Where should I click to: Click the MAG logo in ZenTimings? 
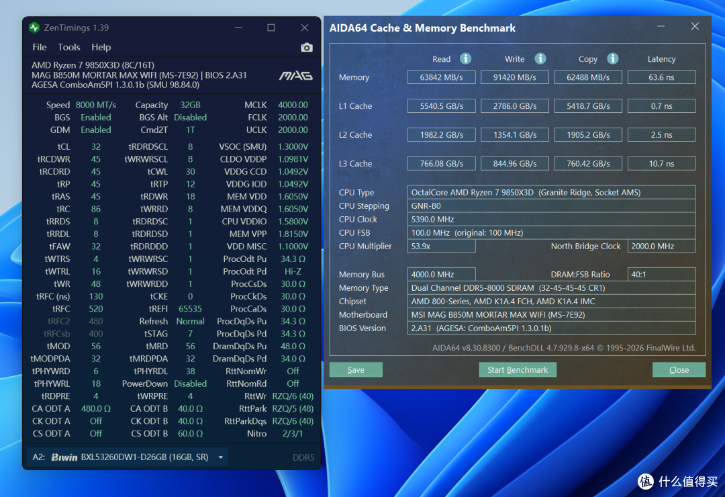click(296, 75)
